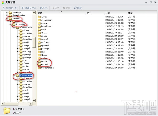
Task: Expand the first sns tree node
Action: [18, 60]
